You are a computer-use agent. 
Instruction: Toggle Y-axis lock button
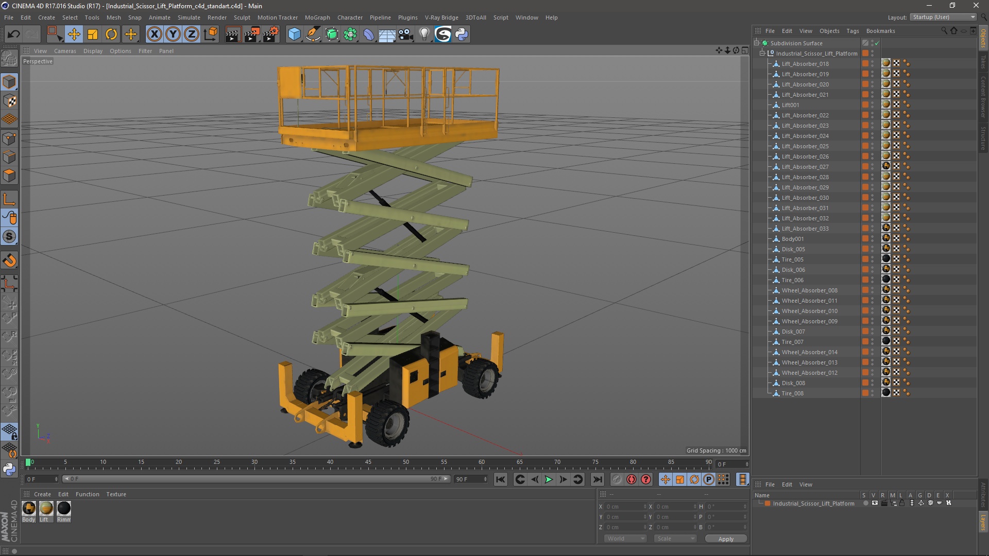pyautogui.click(x=173, y=34)
